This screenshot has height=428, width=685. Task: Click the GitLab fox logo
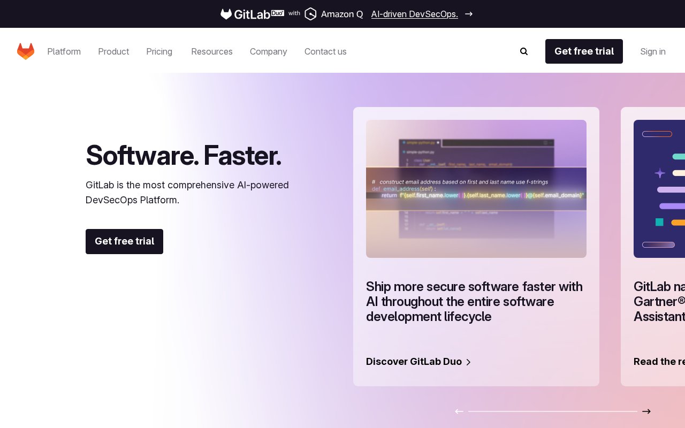pos(26,51)
